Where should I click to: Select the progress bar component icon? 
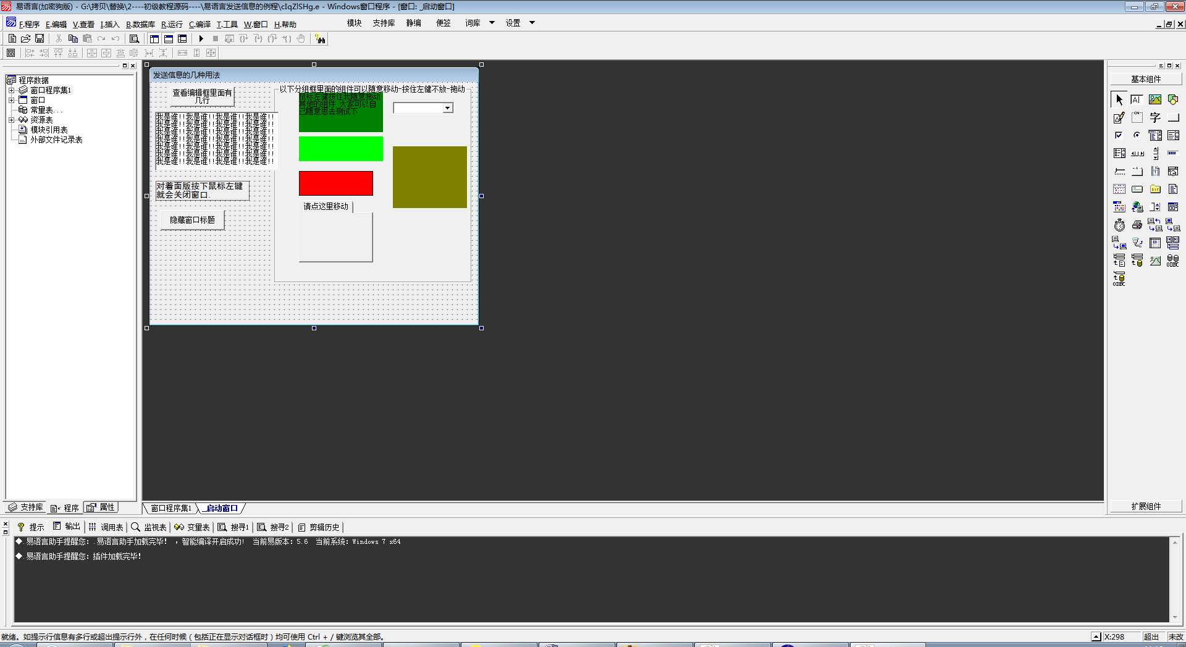1173,153
